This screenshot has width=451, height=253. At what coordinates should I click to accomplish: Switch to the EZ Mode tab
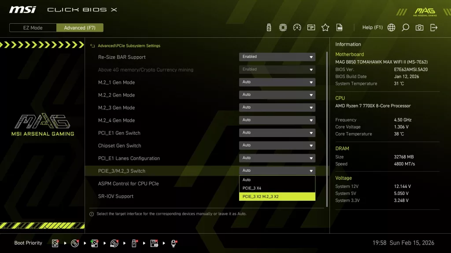click(32, 28)
